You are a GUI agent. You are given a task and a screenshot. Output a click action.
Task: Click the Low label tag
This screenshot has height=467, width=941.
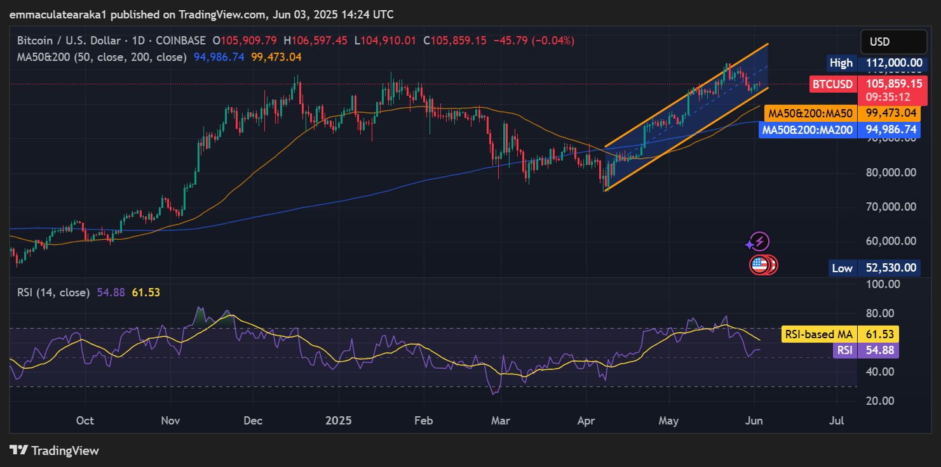pyautogui.click(x=843, y=268)
